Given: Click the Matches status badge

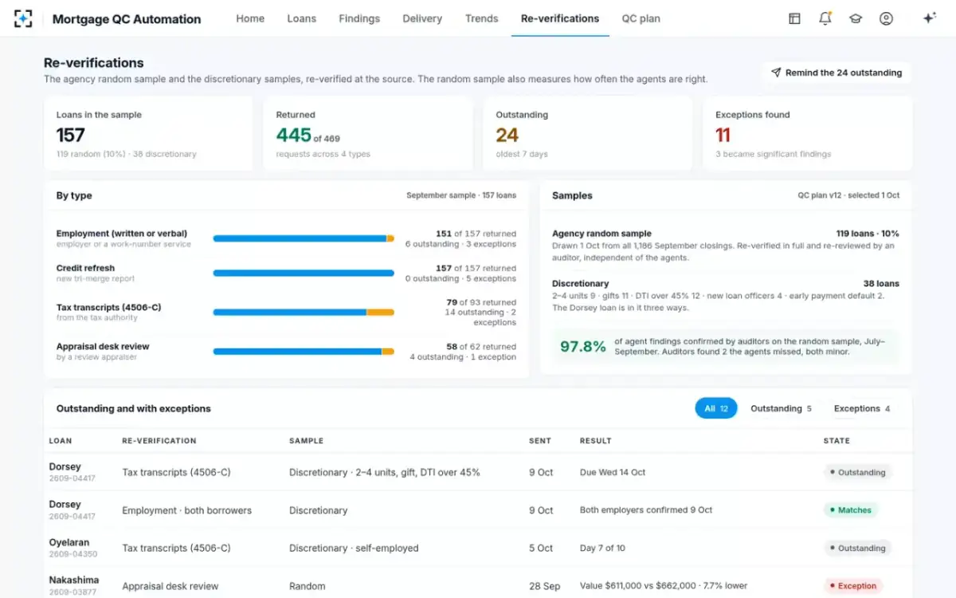Looking at the screenshot, I should 851,510.
